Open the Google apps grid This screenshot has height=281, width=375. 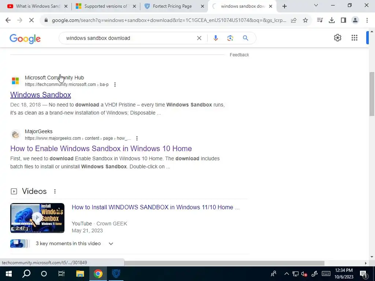pos(354,38)
